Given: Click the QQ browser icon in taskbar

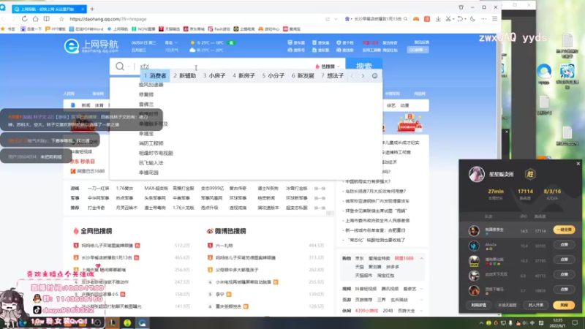Looking at the screenshot, I should (142, 323).
